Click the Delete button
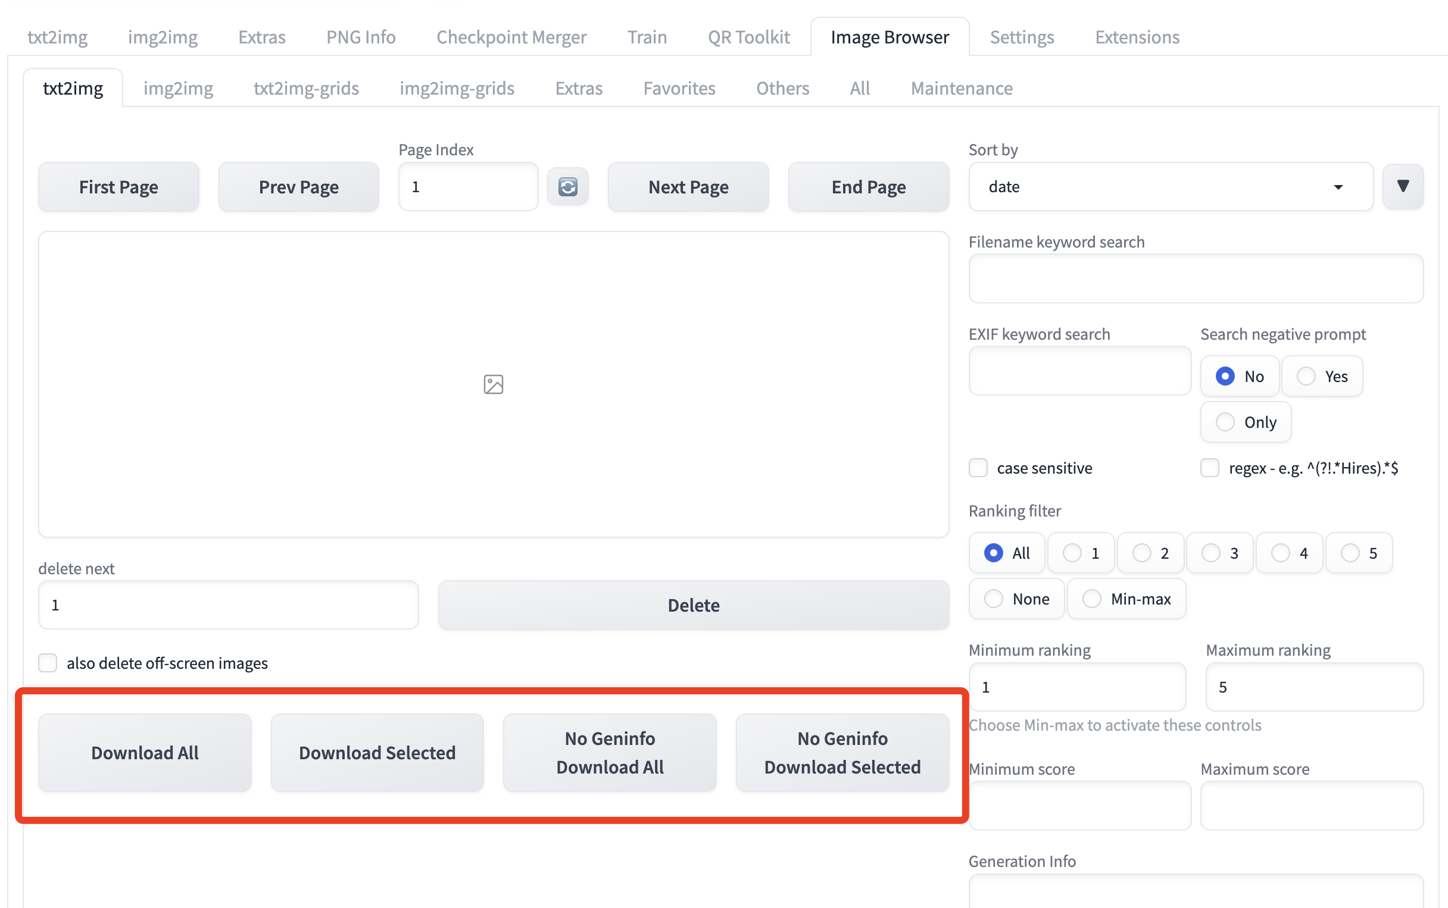 coord(694,605)
